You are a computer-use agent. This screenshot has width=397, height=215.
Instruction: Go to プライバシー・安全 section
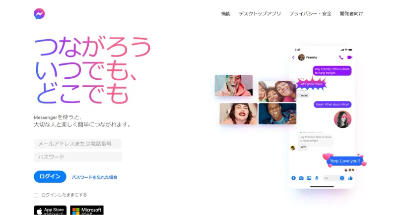[x=310, y=14]
